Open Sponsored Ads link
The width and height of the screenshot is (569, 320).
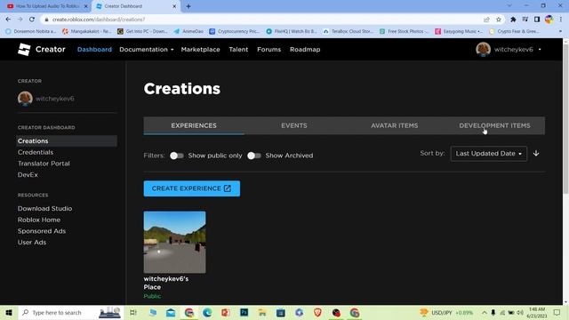tap(42, 231)
